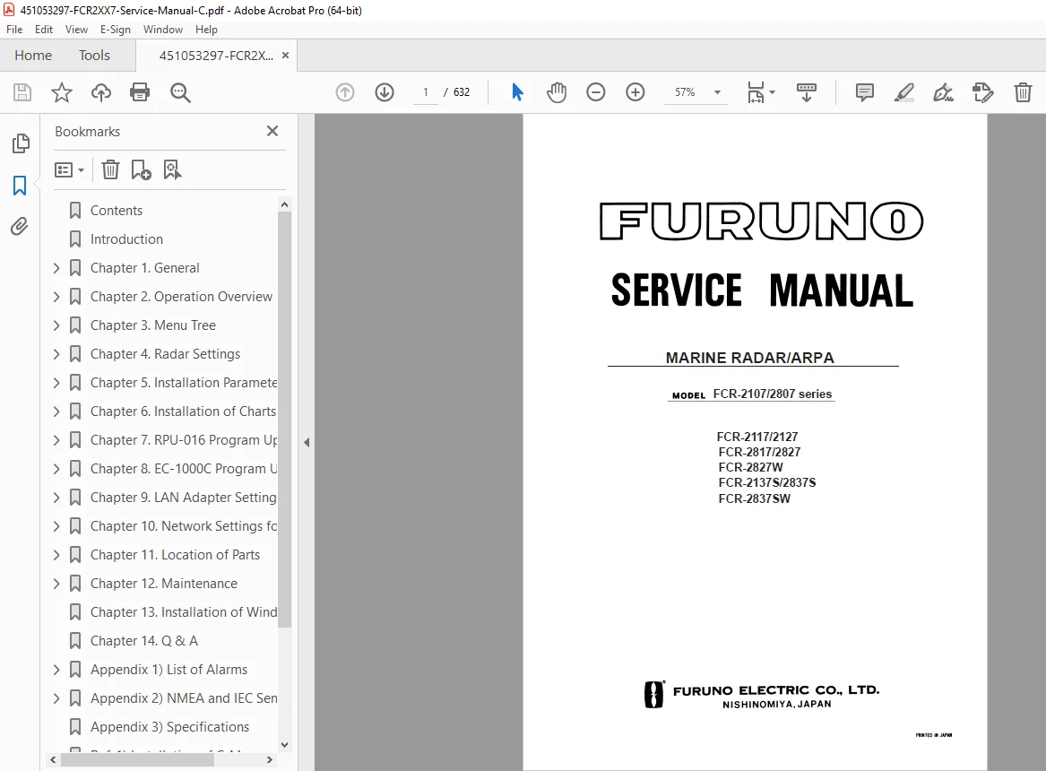Zoom out with minus icon
Screen dimensions: 1046x771
pos(596,92)
